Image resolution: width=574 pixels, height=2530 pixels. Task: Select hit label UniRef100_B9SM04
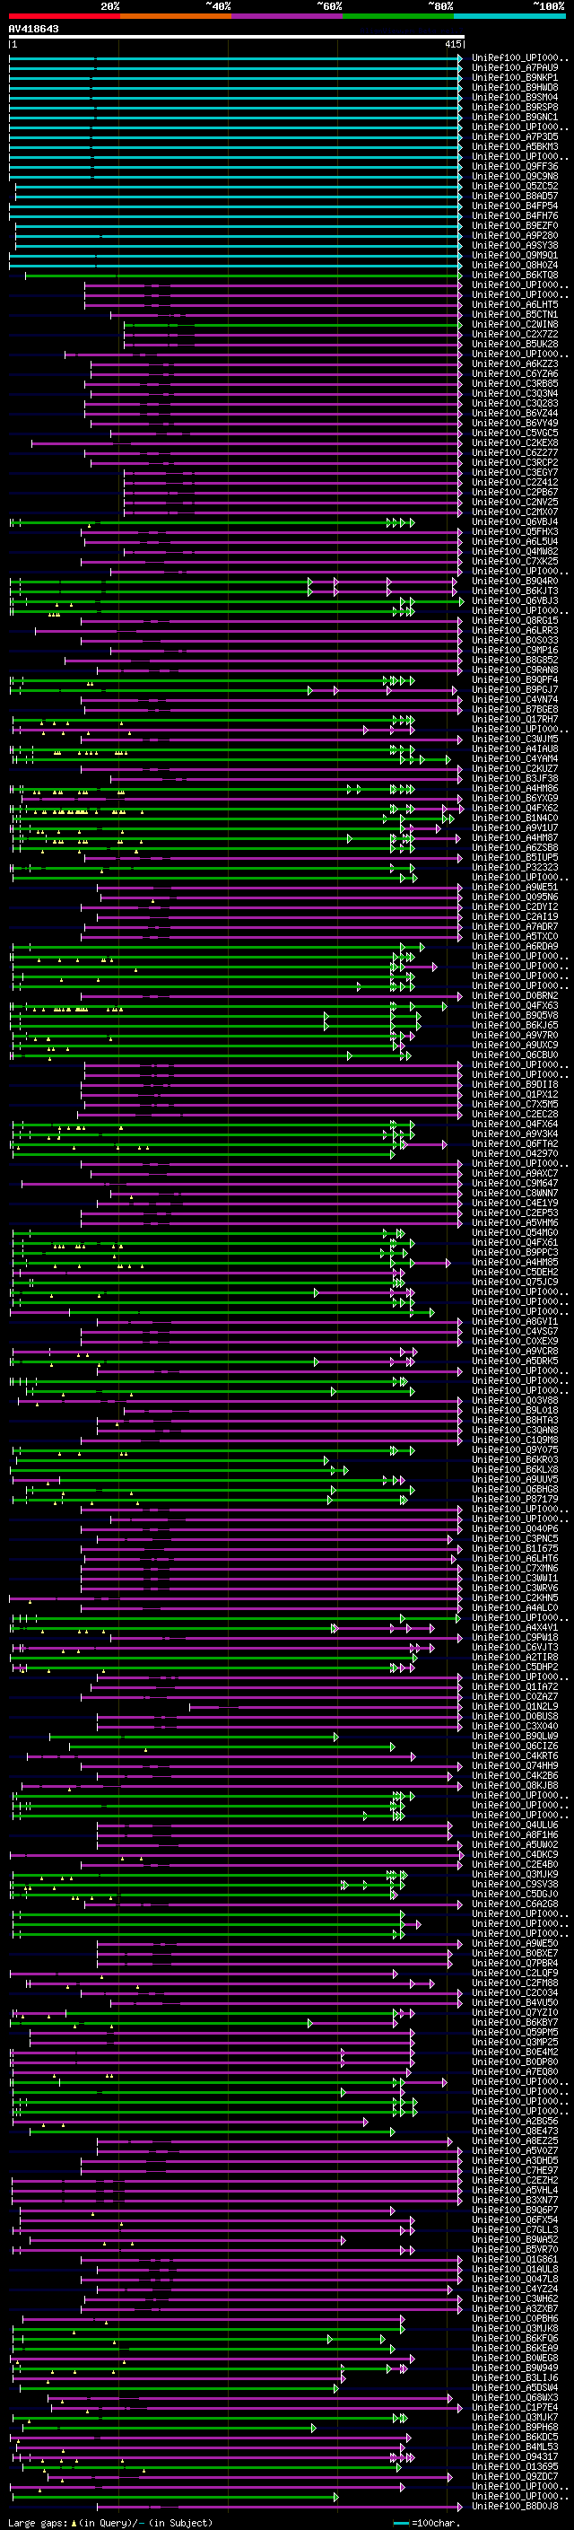515,97
